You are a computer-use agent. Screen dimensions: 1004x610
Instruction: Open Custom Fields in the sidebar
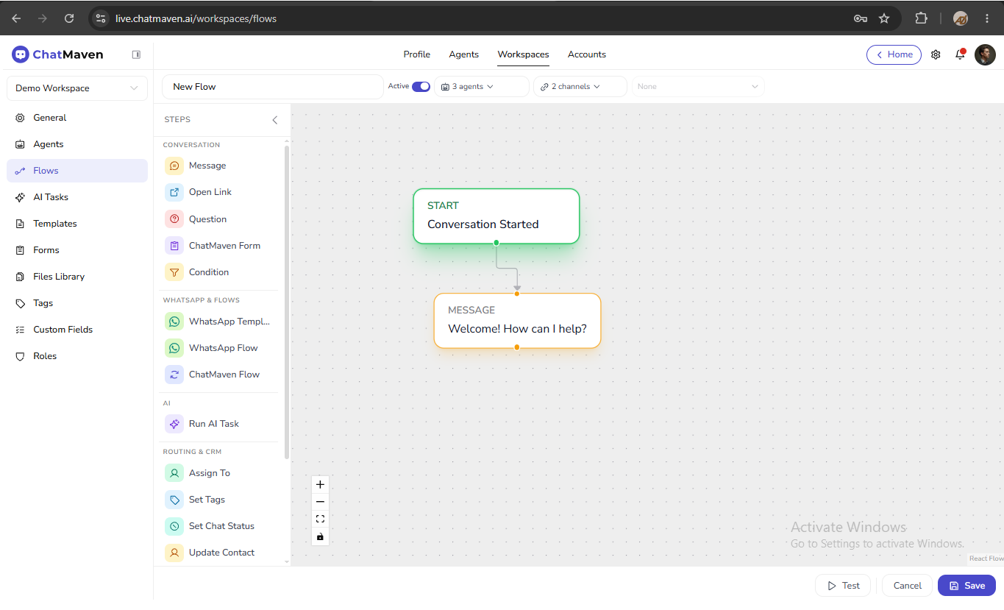coord(77,330)
